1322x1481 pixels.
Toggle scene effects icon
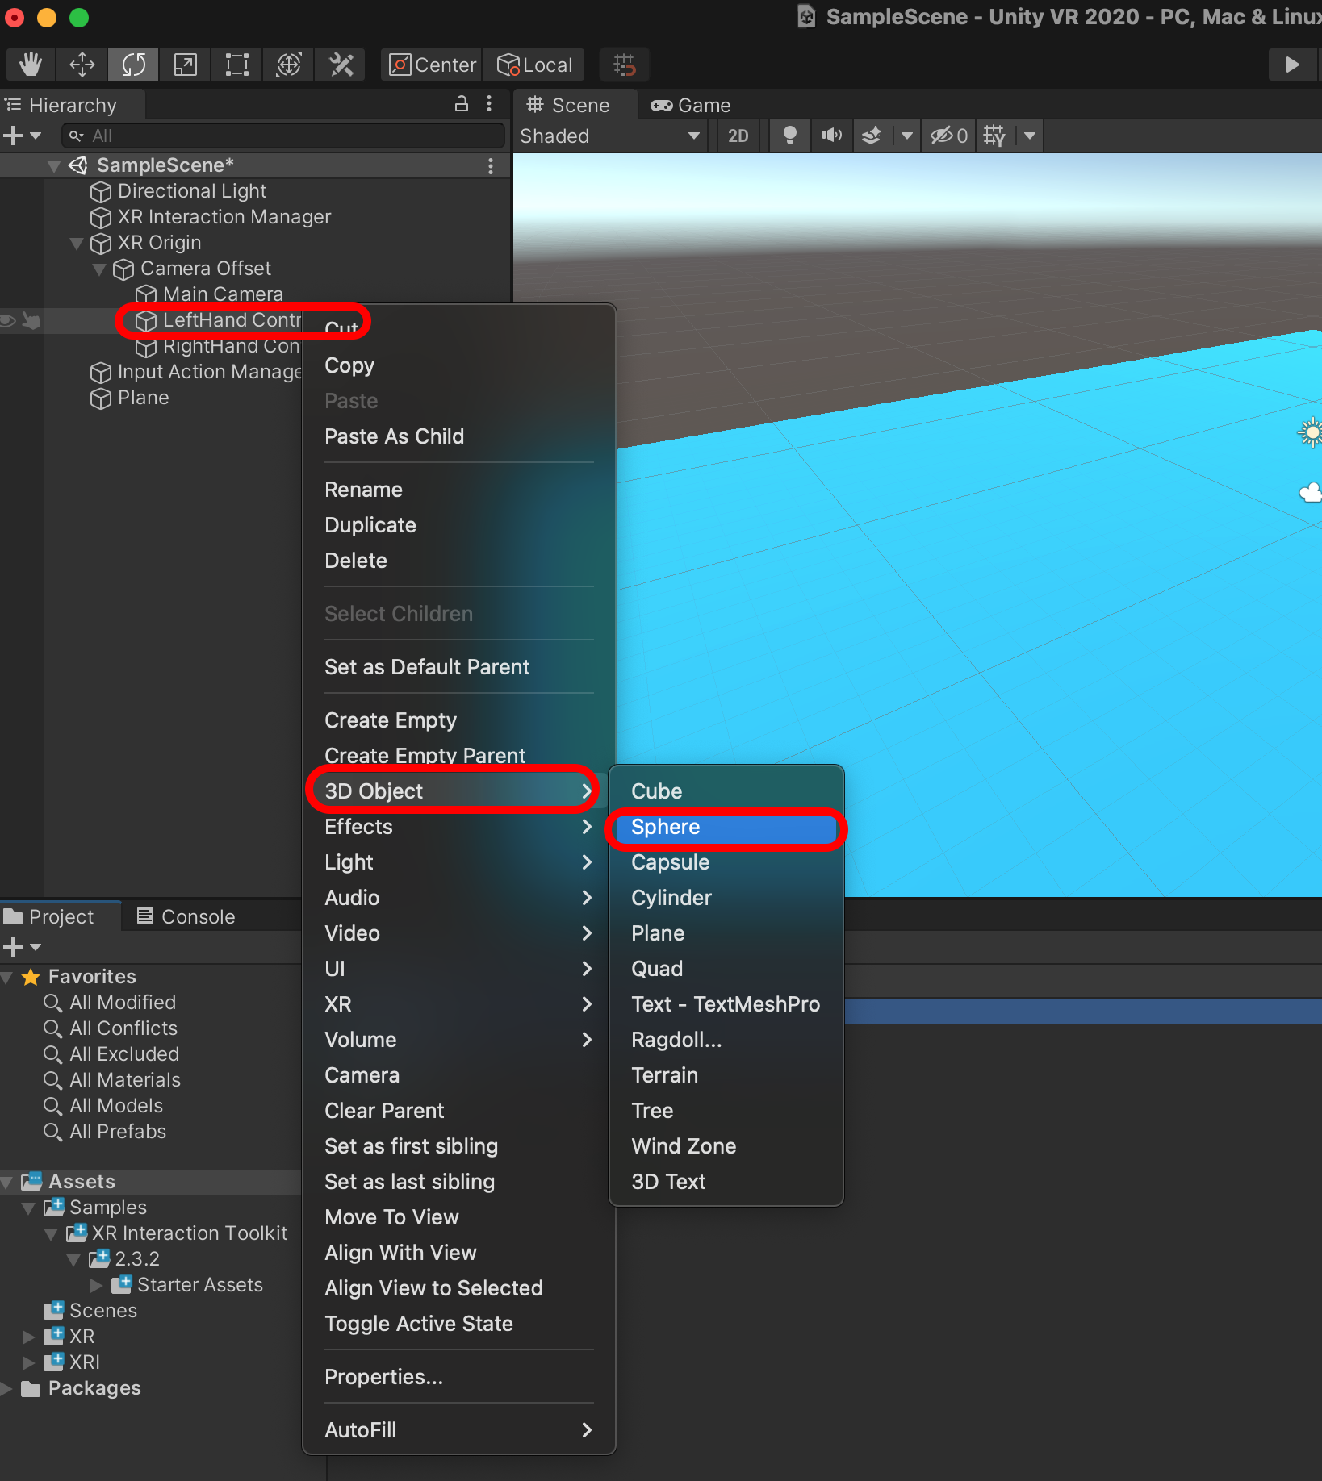(872, 136)
